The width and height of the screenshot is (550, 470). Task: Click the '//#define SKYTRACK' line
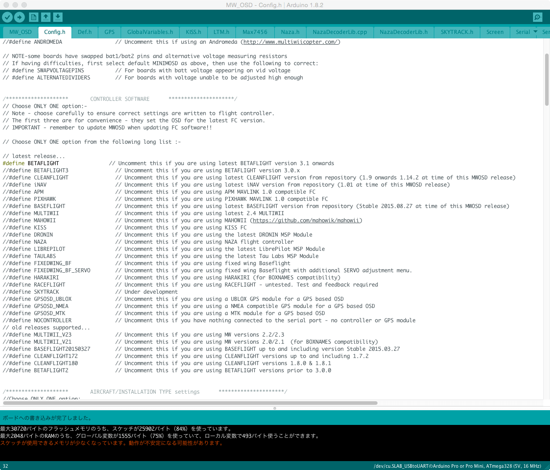[90, 292]
